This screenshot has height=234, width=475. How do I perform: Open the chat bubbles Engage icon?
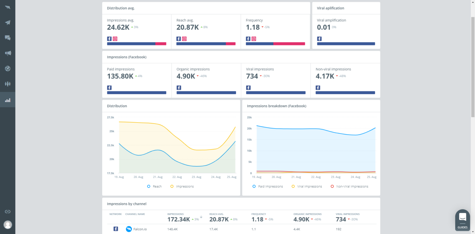[7, 38]
